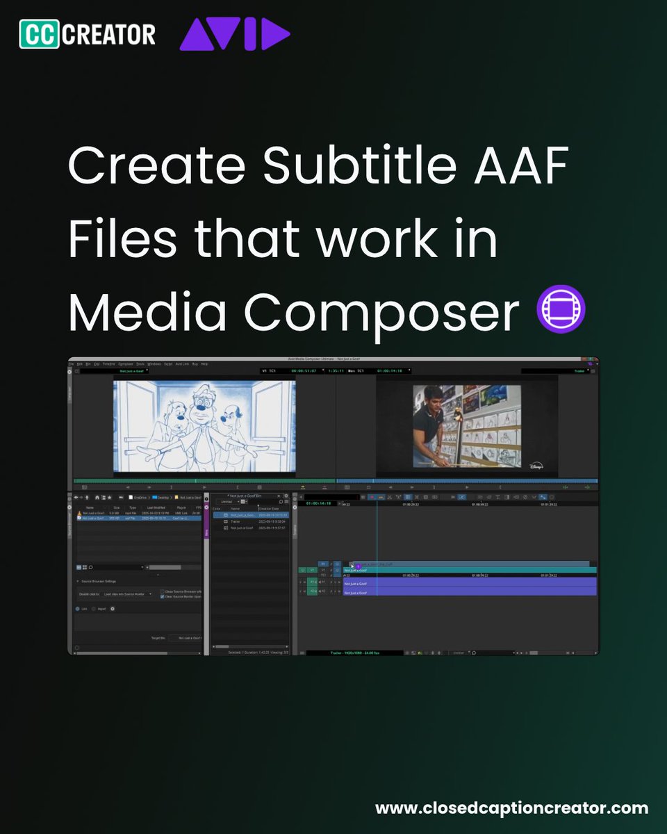Viewport: 667px width, 834px height.
Task: Select the OneDrive breadcrumb
Action: (138, 498)
